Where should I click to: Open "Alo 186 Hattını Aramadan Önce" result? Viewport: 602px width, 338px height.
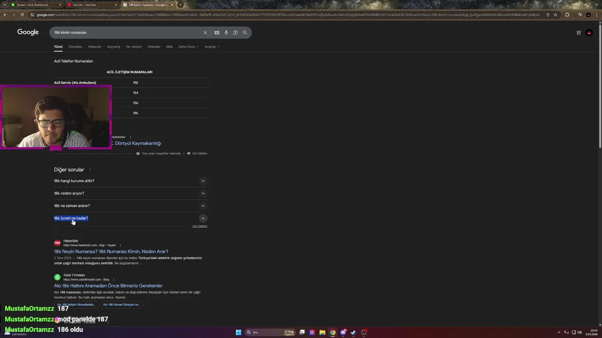108,285
